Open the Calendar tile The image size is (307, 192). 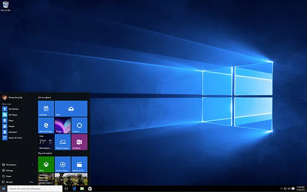click(x=46, y=109)
